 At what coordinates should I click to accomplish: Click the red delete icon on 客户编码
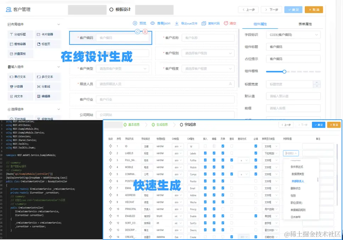(x=145, y=32)
